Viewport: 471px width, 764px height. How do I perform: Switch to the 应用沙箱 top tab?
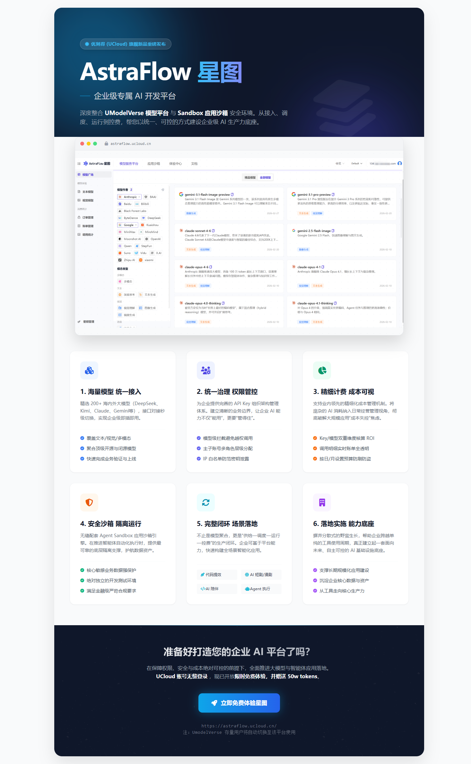coord(153,164)
